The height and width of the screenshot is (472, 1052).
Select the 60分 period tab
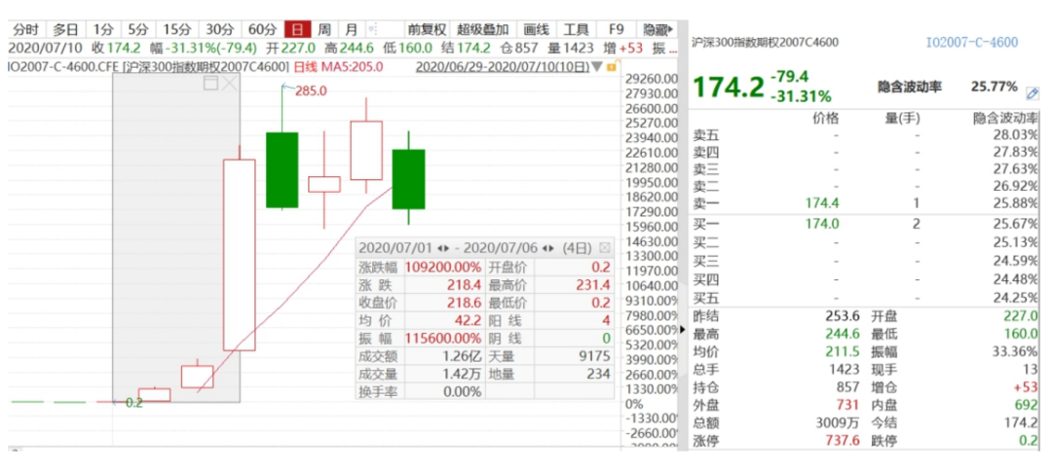pyautogui.click(x=262, y=29)
